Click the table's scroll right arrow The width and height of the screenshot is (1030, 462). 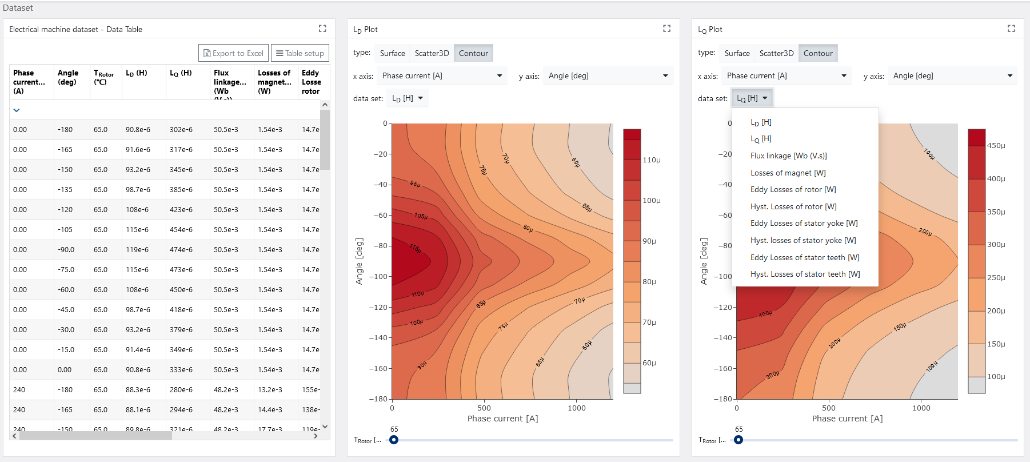[316, 436]
